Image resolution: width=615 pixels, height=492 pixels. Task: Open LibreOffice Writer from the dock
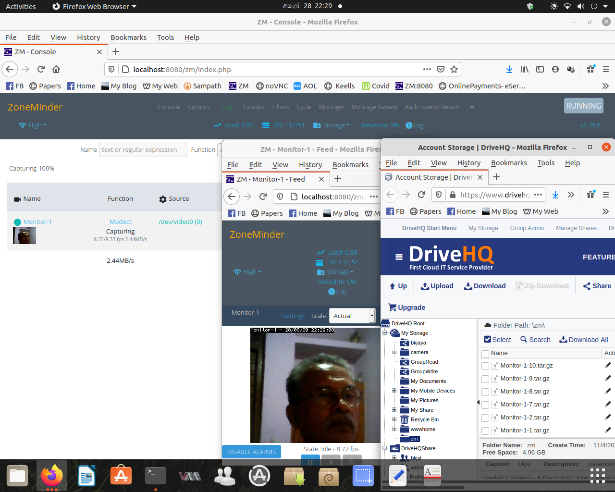click(x=86, y=476)
